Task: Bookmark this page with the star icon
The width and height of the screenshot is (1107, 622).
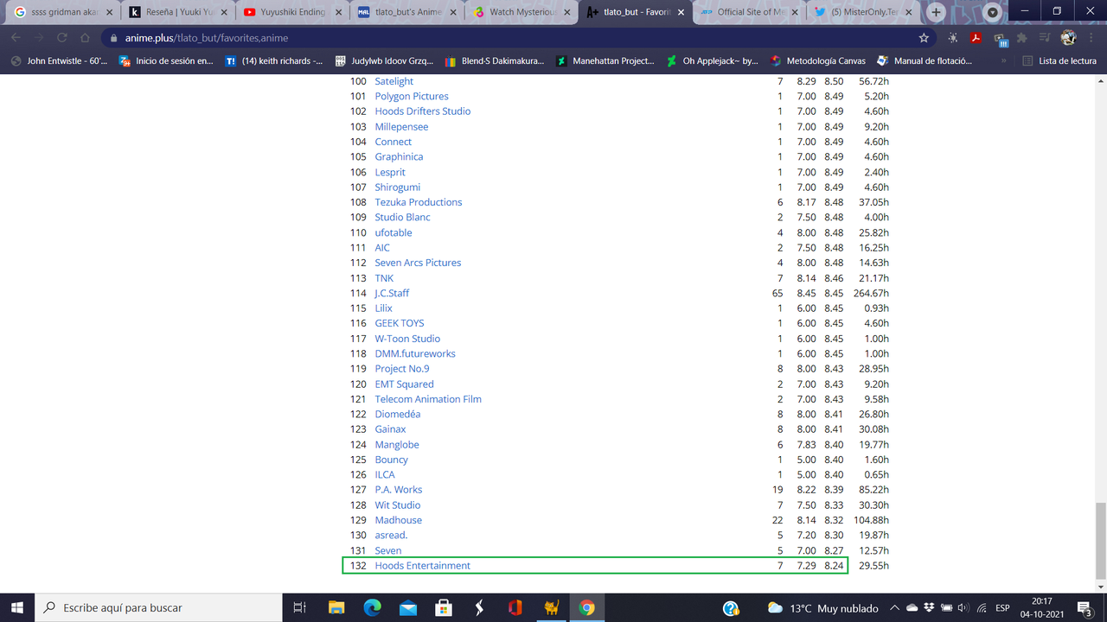Action: [924, 38]
